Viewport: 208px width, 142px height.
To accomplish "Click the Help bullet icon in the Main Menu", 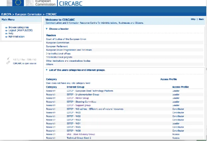I will coord(6,34).
